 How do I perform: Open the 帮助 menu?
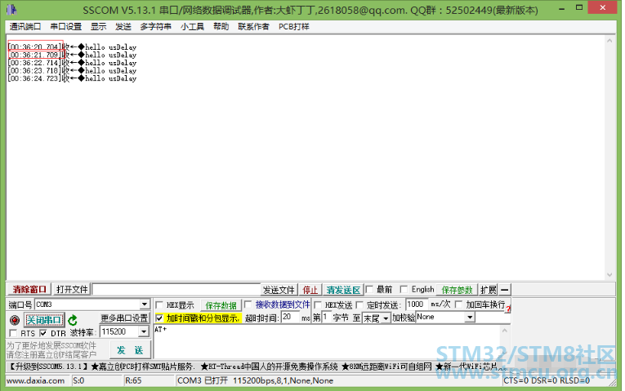click(221, 27)
